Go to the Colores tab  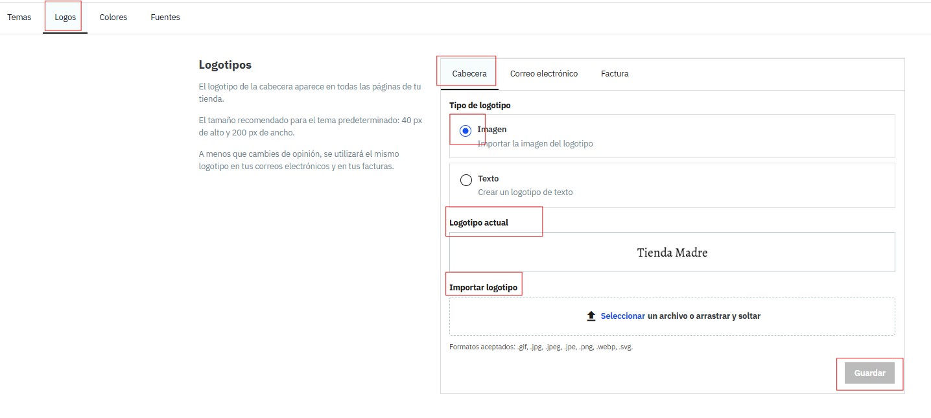113,17
